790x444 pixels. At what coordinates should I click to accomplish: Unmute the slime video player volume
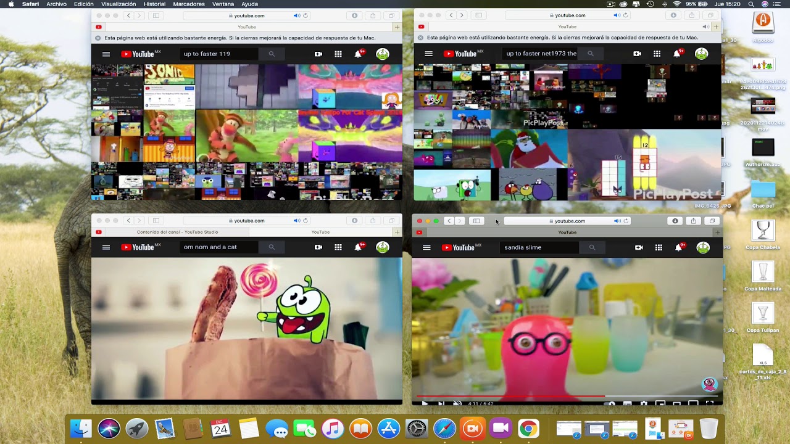click(457, 403)
